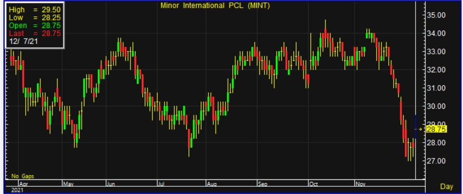
Task: Click the 31.00 price axis label
Action: click(x=436, y=88)
